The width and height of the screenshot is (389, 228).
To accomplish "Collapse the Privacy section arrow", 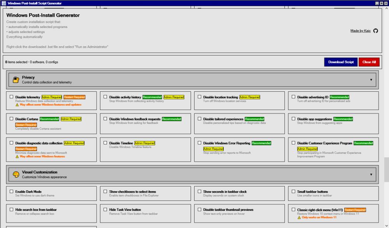I will [371, 80].
